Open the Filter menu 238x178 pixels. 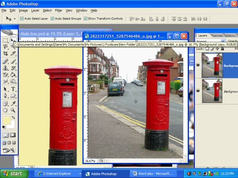(59, 10)
